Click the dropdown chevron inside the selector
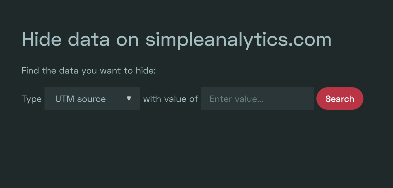 tap(129, 98)
